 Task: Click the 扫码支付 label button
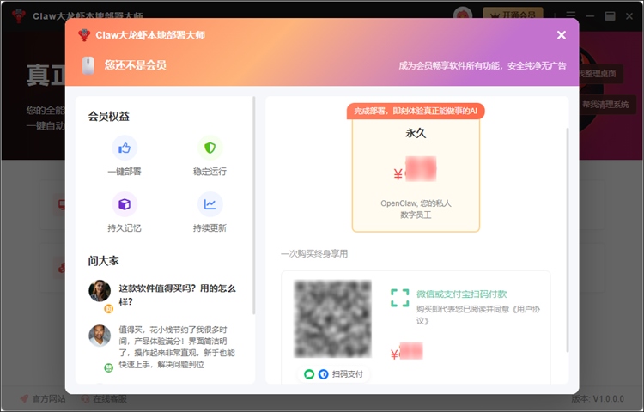[348, 374]
